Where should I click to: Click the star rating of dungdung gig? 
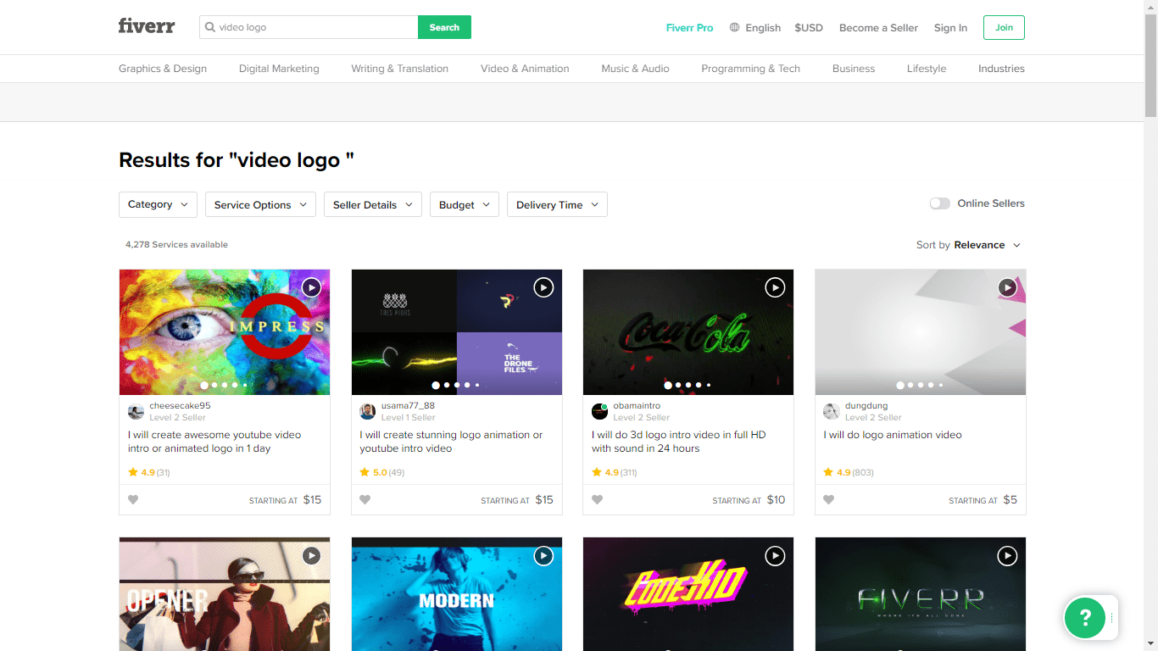[849, 472]
